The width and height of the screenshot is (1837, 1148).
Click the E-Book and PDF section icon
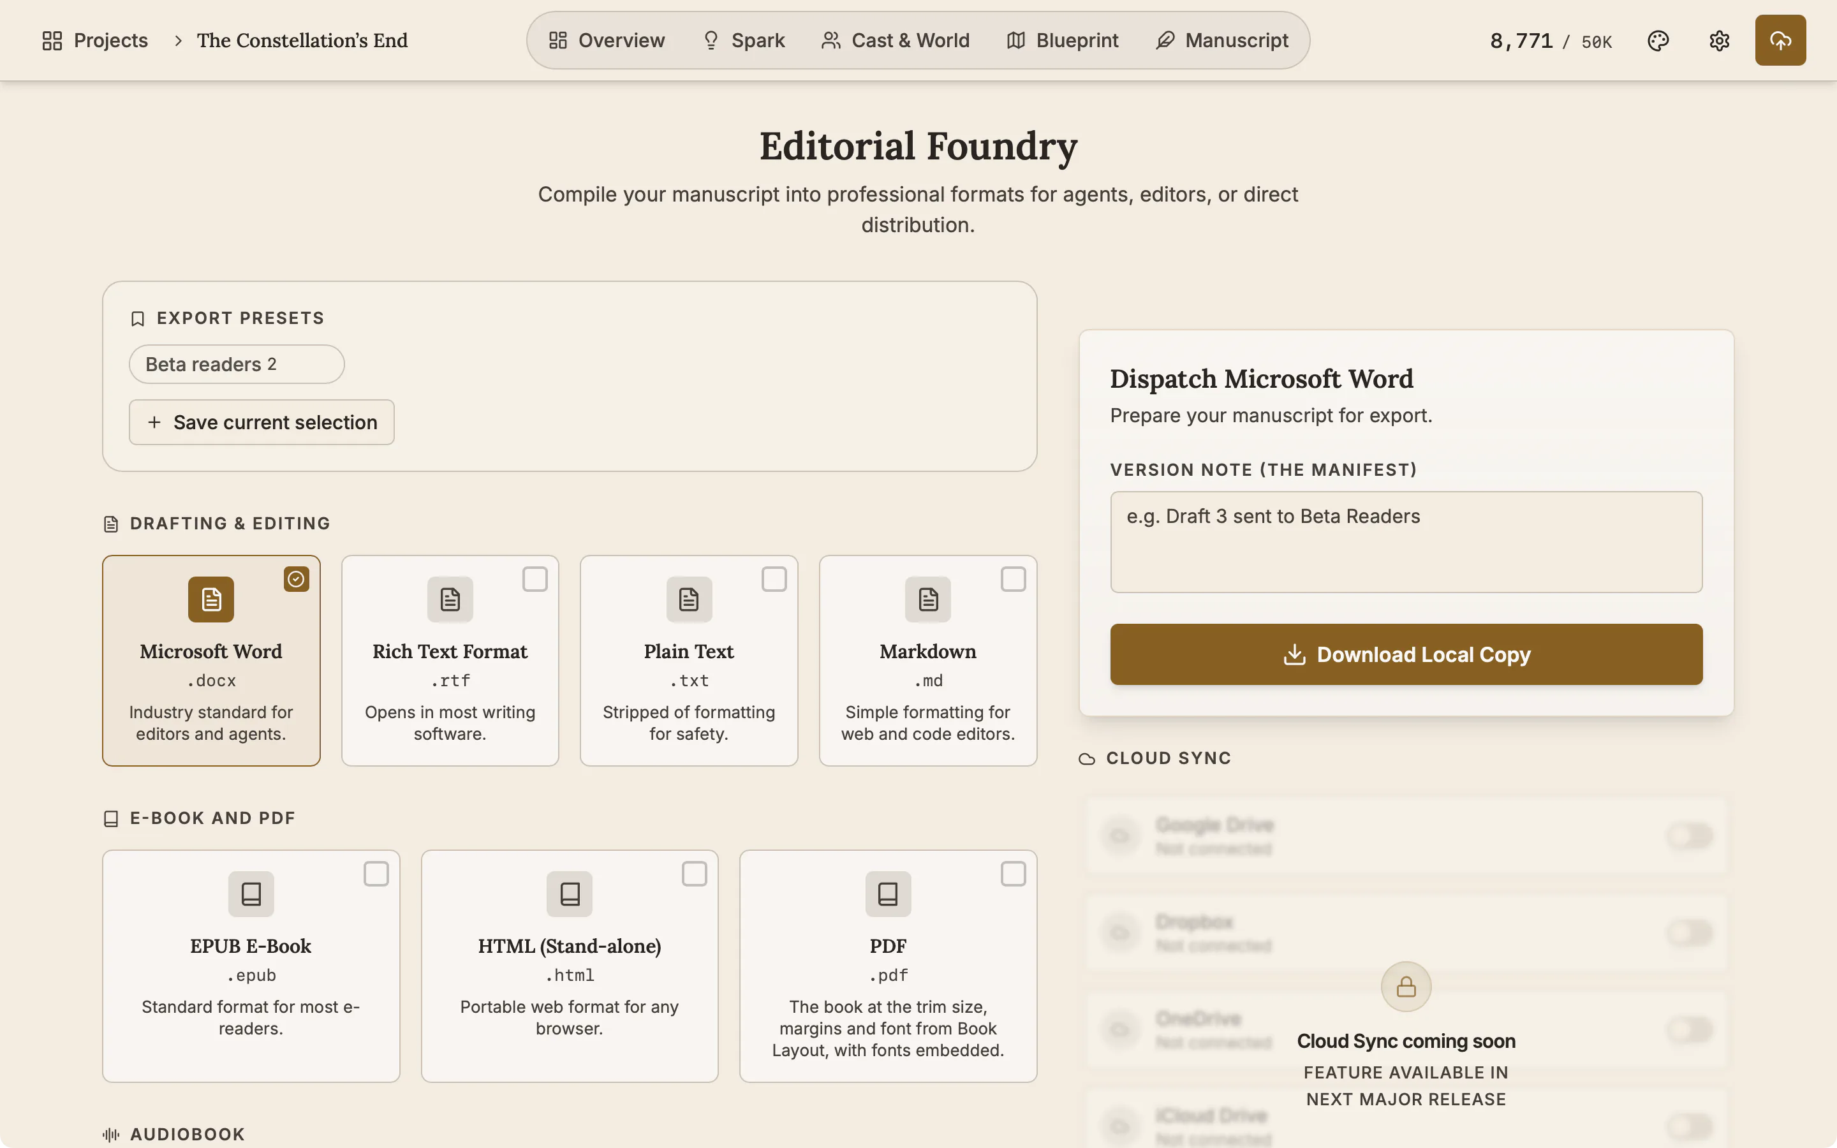pos(111,818)
